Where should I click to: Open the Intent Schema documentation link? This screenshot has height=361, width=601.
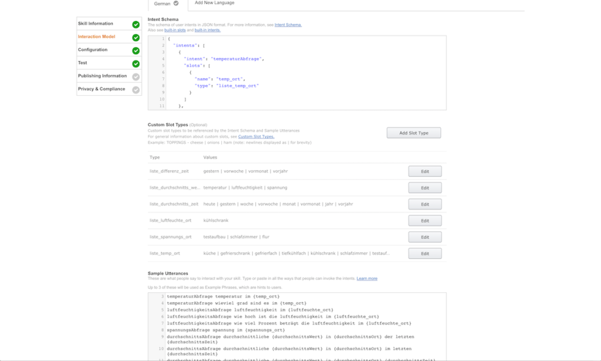tap(289, 24)
